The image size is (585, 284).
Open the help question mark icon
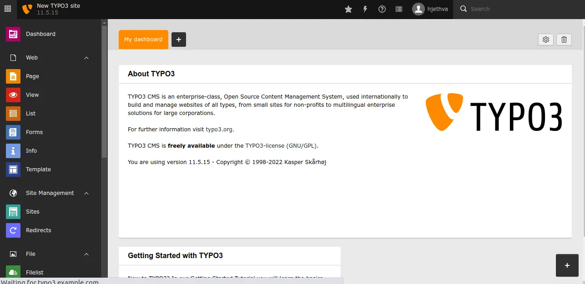click(382, 9)
